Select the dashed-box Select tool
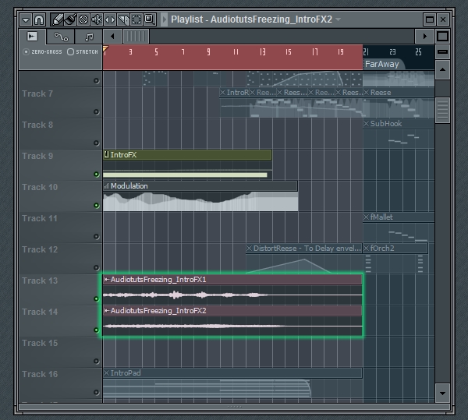This screenshot has height=420, width=468. tap(136, 20)
